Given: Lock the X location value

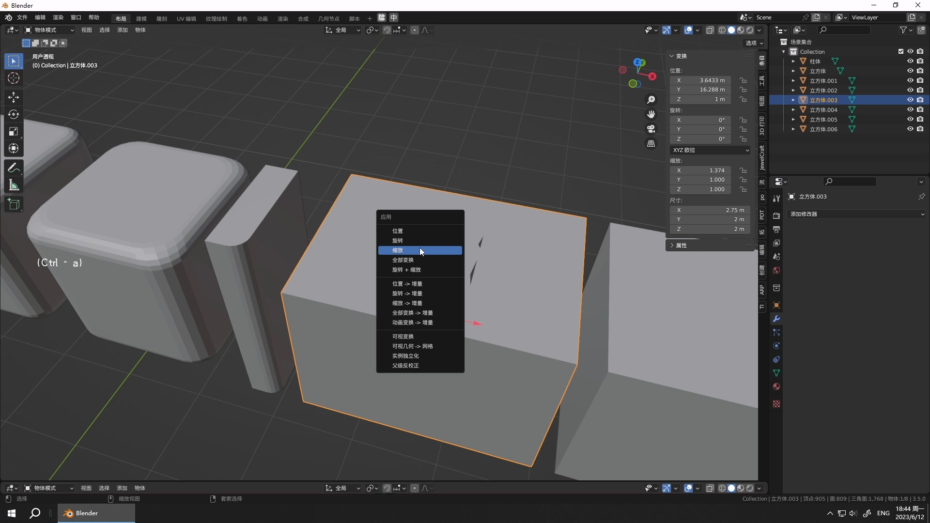Looking at the screenshot, I should click(743, 80).
